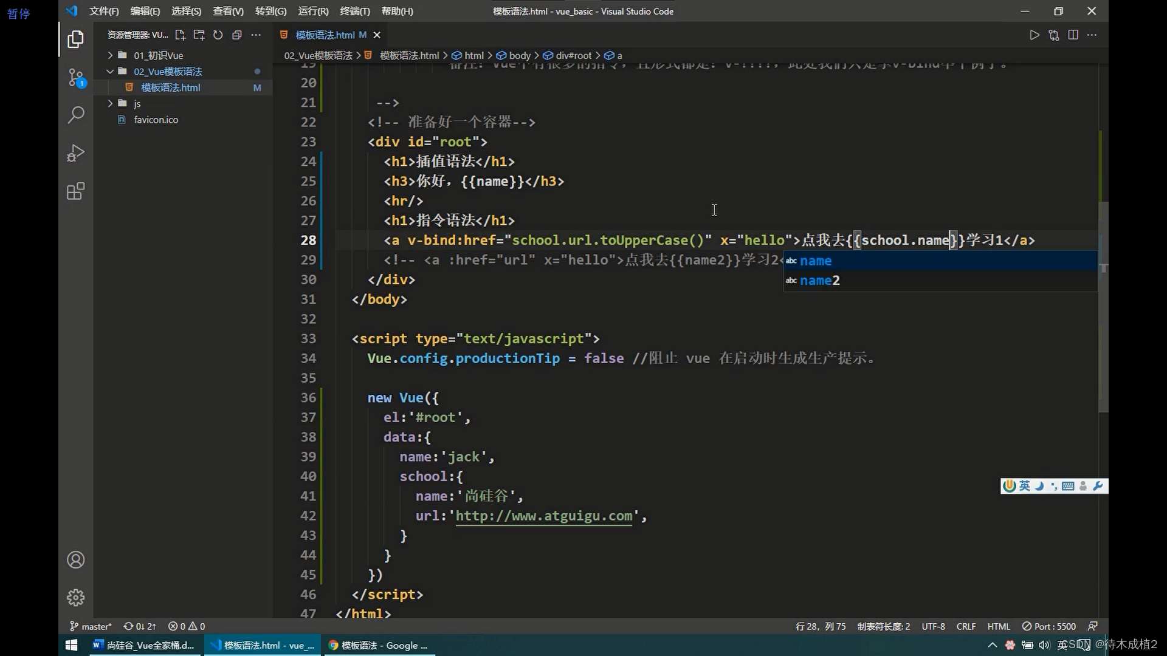The width and height of the screenshot is (1167, 656).
Task: Choose 'name' autocomplete suggestion
Action: coord(940,261)
